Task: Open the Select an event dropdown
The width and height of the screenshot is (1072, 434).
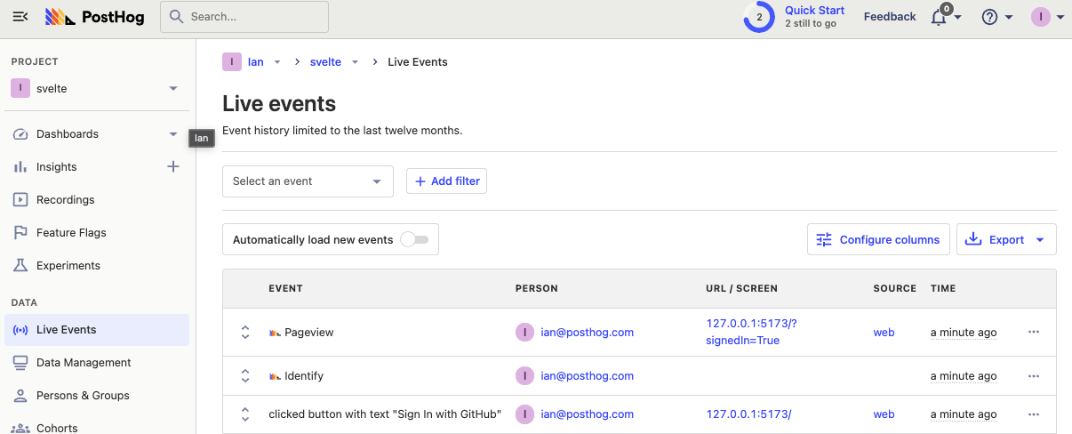Action: click(x=308, y=181)
